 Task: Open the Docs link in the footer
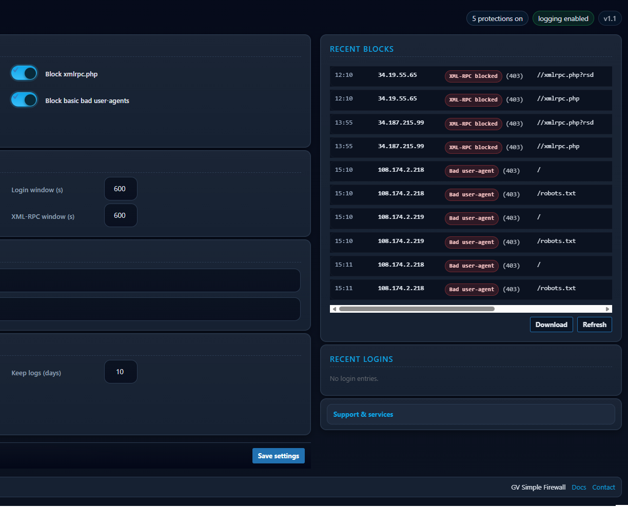pyautogui.click(x=579, y=487)
